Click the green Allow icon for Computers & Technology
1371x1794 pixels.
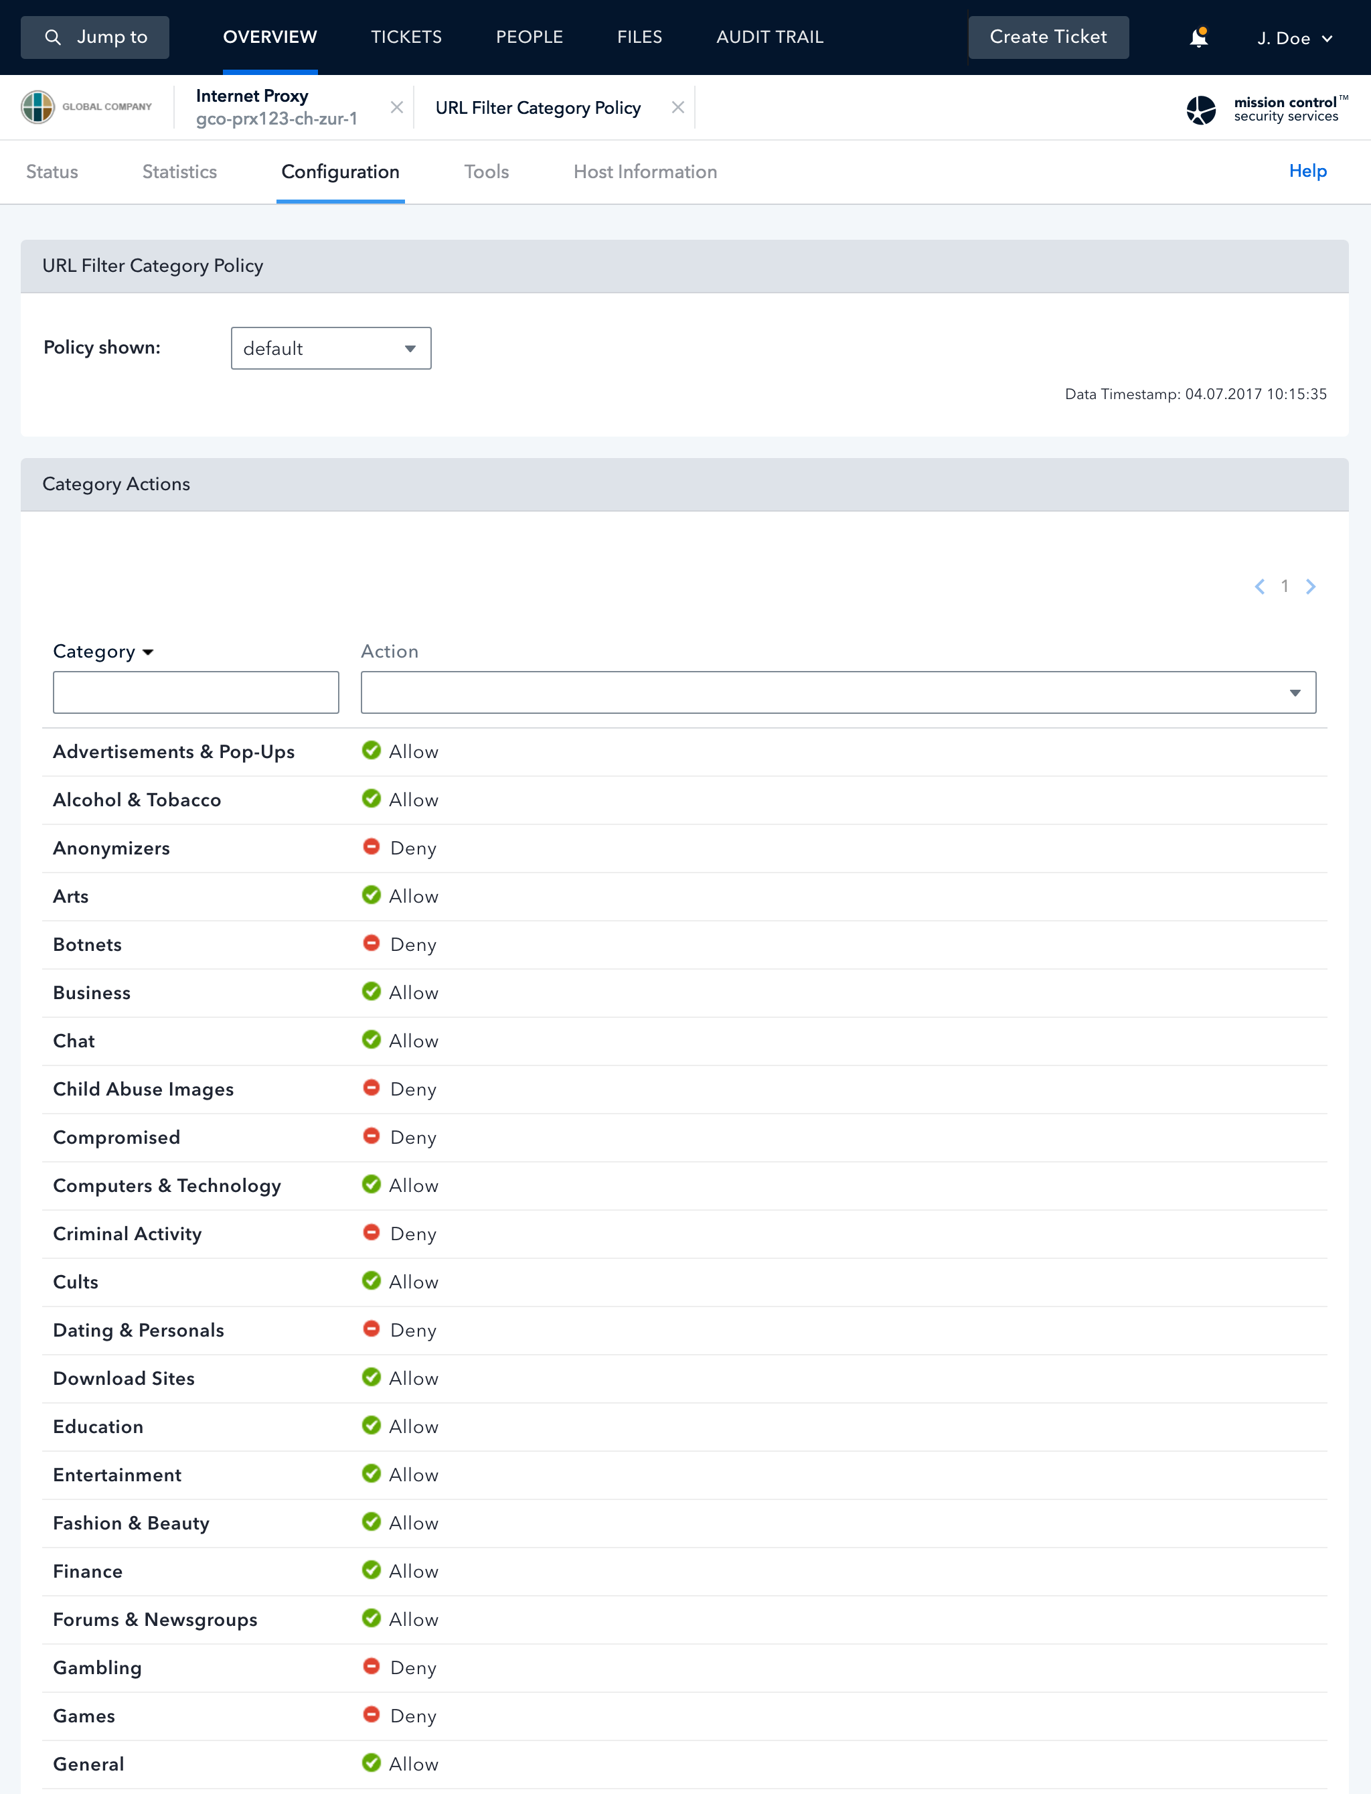coord(372,1183)
